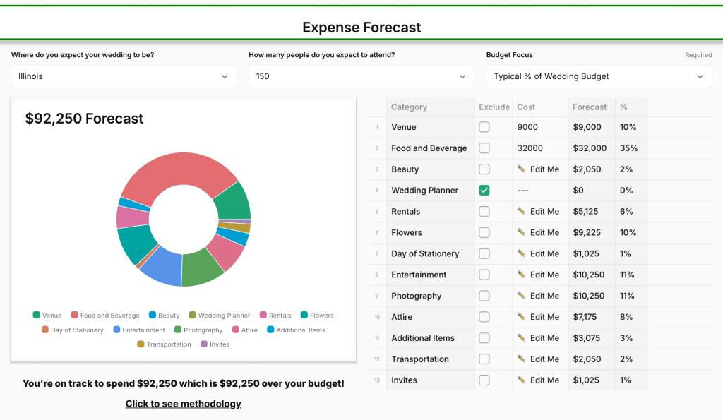
Task: Open the wedding location dropdown showing Illinois
Action: [x=124, y=76]
